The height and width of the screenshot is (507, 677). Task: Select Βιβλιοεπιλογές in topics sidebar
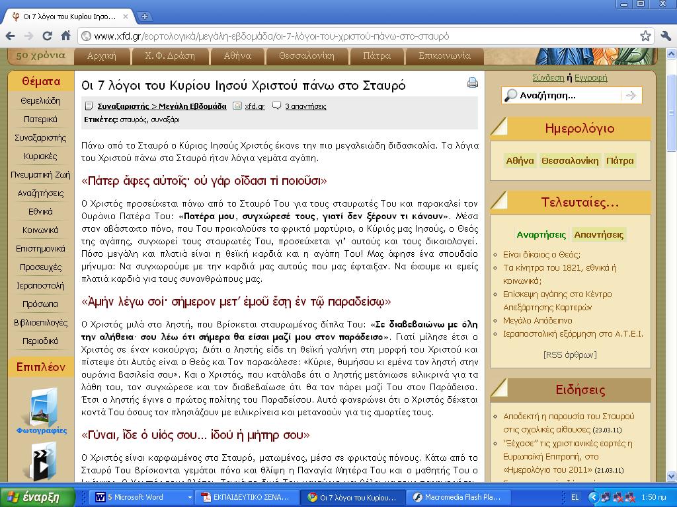tap(40, 322)
